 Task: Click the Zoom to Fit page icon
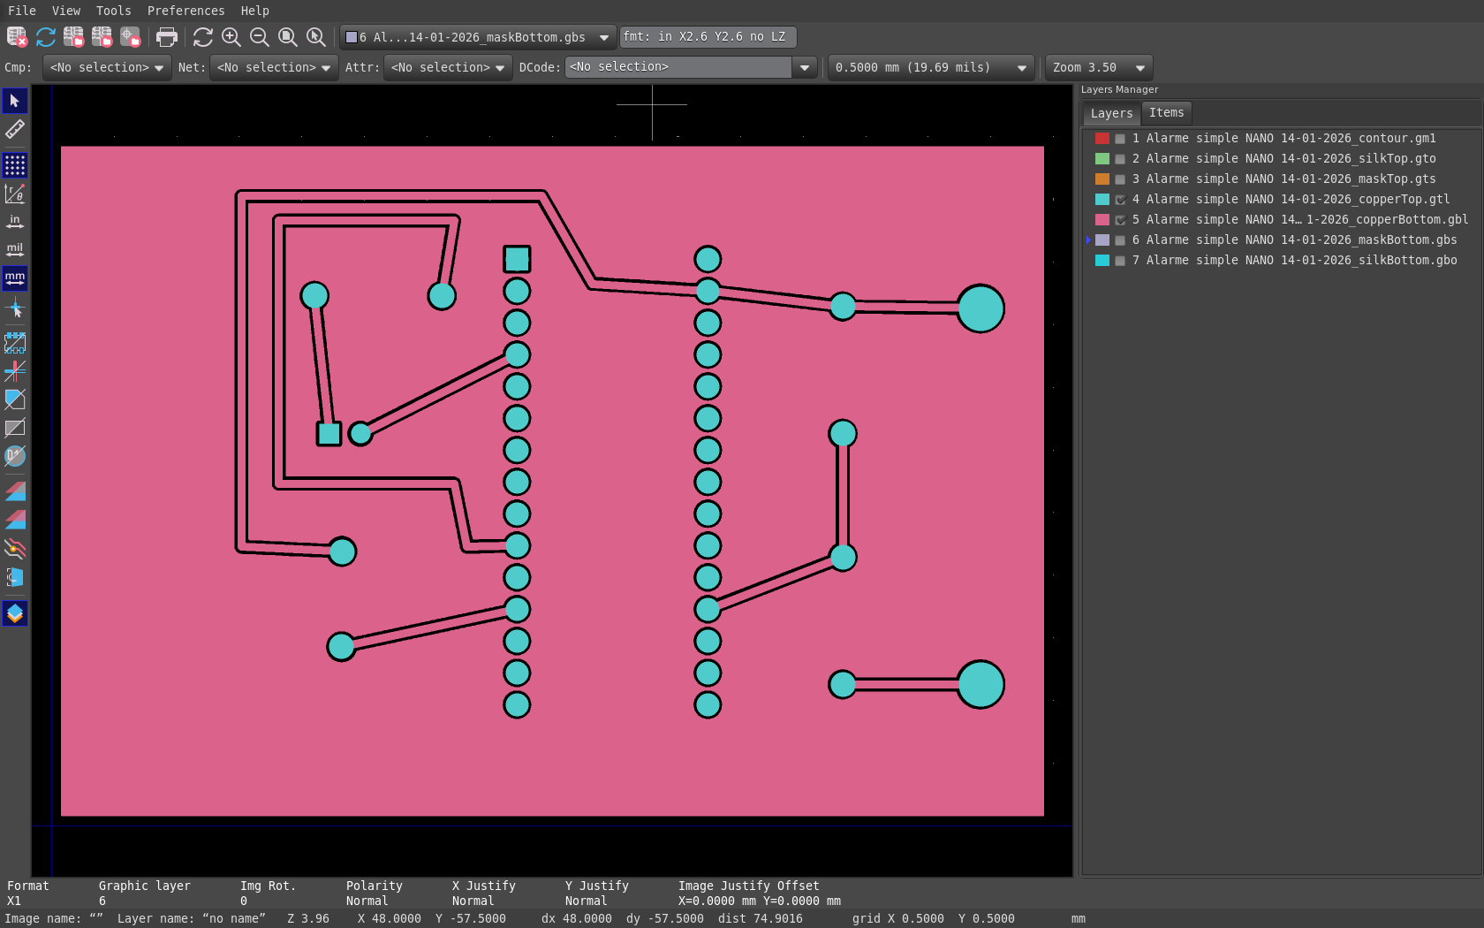(288, 37)
